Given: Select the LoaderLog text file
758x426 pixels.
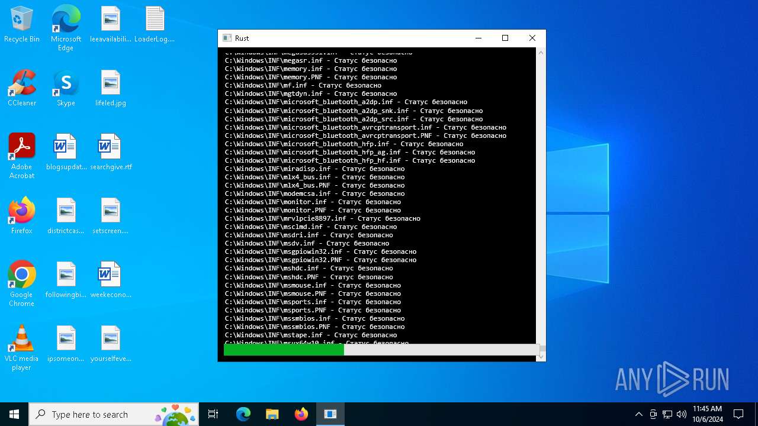Looking at the screenshot, I should point(155,25).
